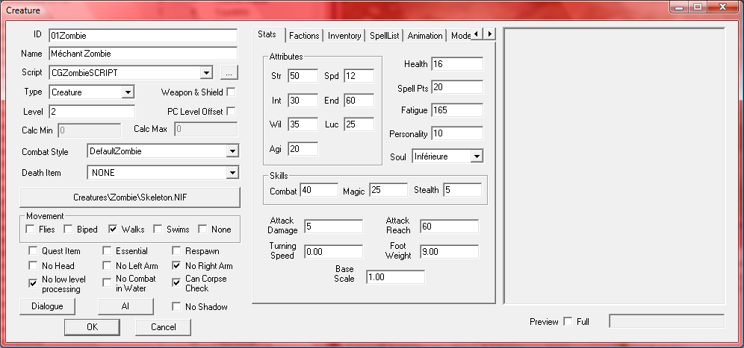Click the Fatigue value field
Screen dimensions: 744x348
[x=457, y=110]
